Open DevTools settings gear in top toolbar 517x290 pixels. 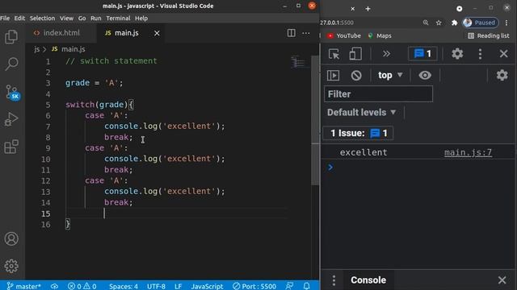[x=457, y=54]
